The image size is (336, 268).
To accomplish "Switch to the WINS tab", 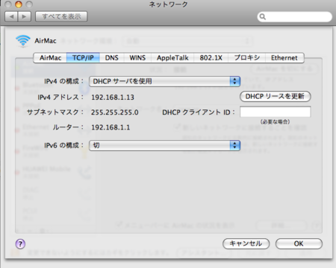I will (x=137, y=58).
